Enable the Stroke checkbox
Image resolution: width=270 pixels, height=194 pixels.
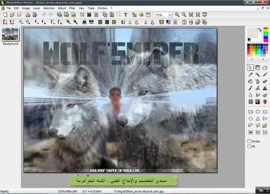click(x=249, y=141)
